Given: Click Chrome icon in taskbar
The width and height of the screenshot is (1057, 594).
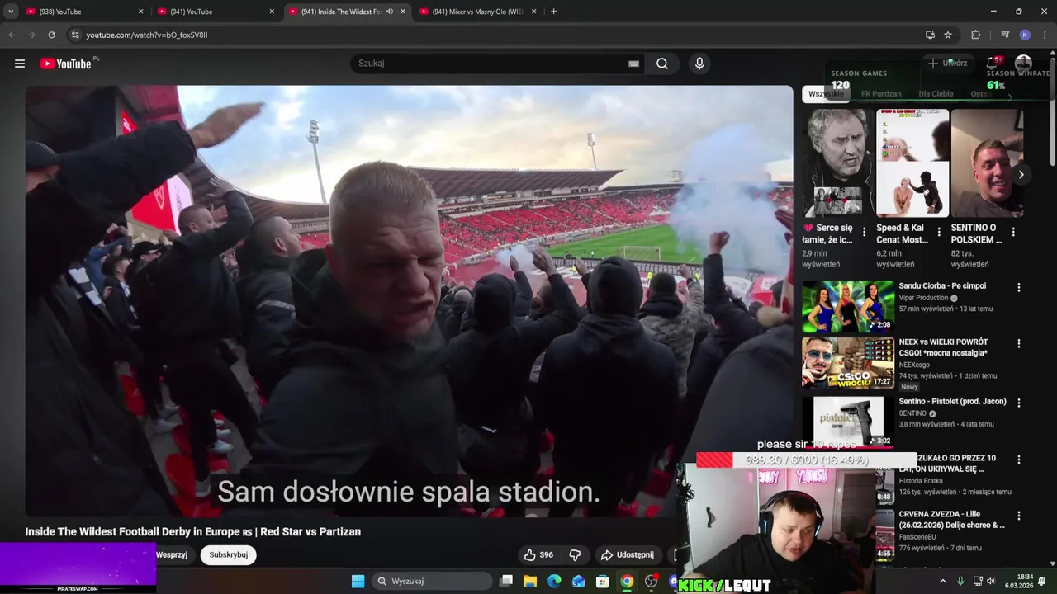Looking at the screenshot, I should click(x=628, y=581).
